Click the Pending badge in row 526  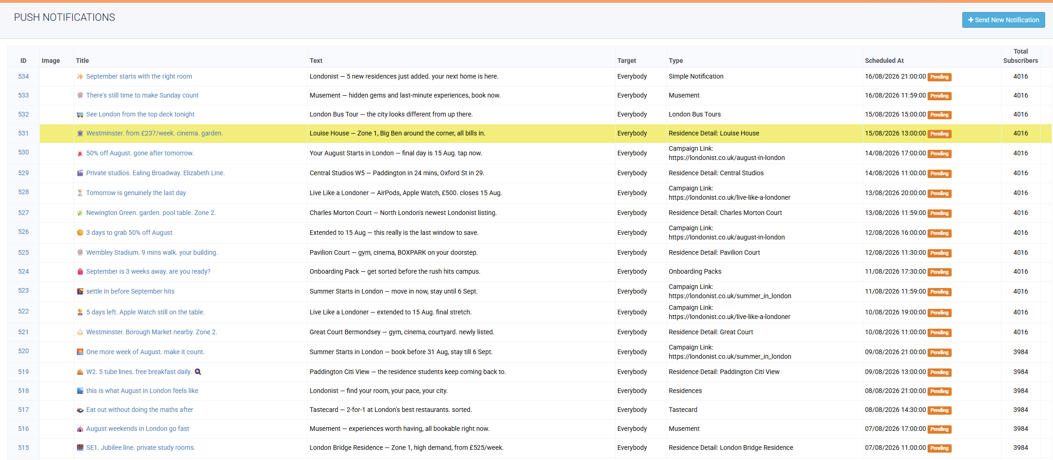pos(939,233)
